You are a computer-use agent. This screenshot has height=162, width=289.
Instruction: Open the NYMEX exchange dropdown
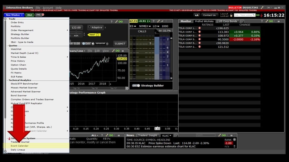[x=145, y=26]
